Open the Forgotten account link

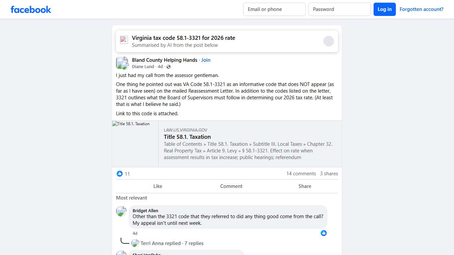click(421, 9)
